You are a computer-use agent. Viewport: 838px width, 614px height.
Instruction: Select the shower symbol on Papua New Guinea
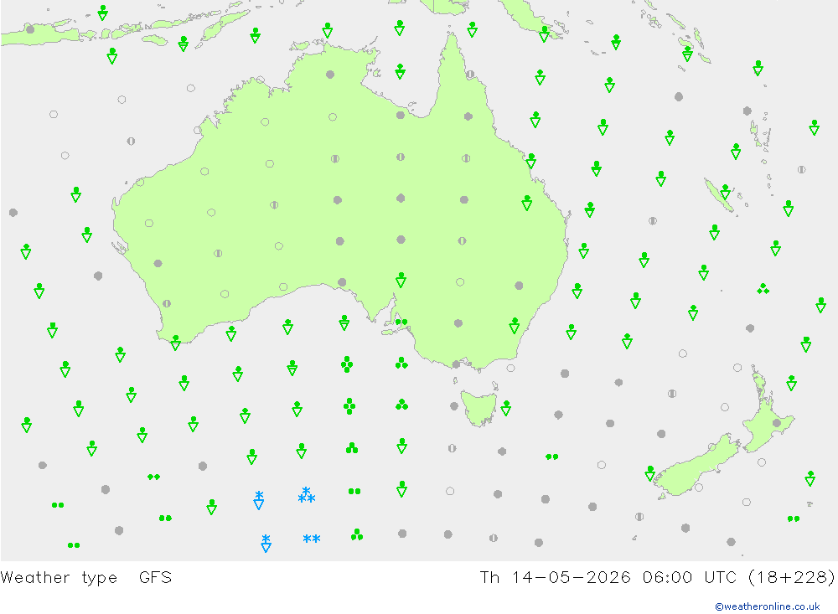pos(544,34)
